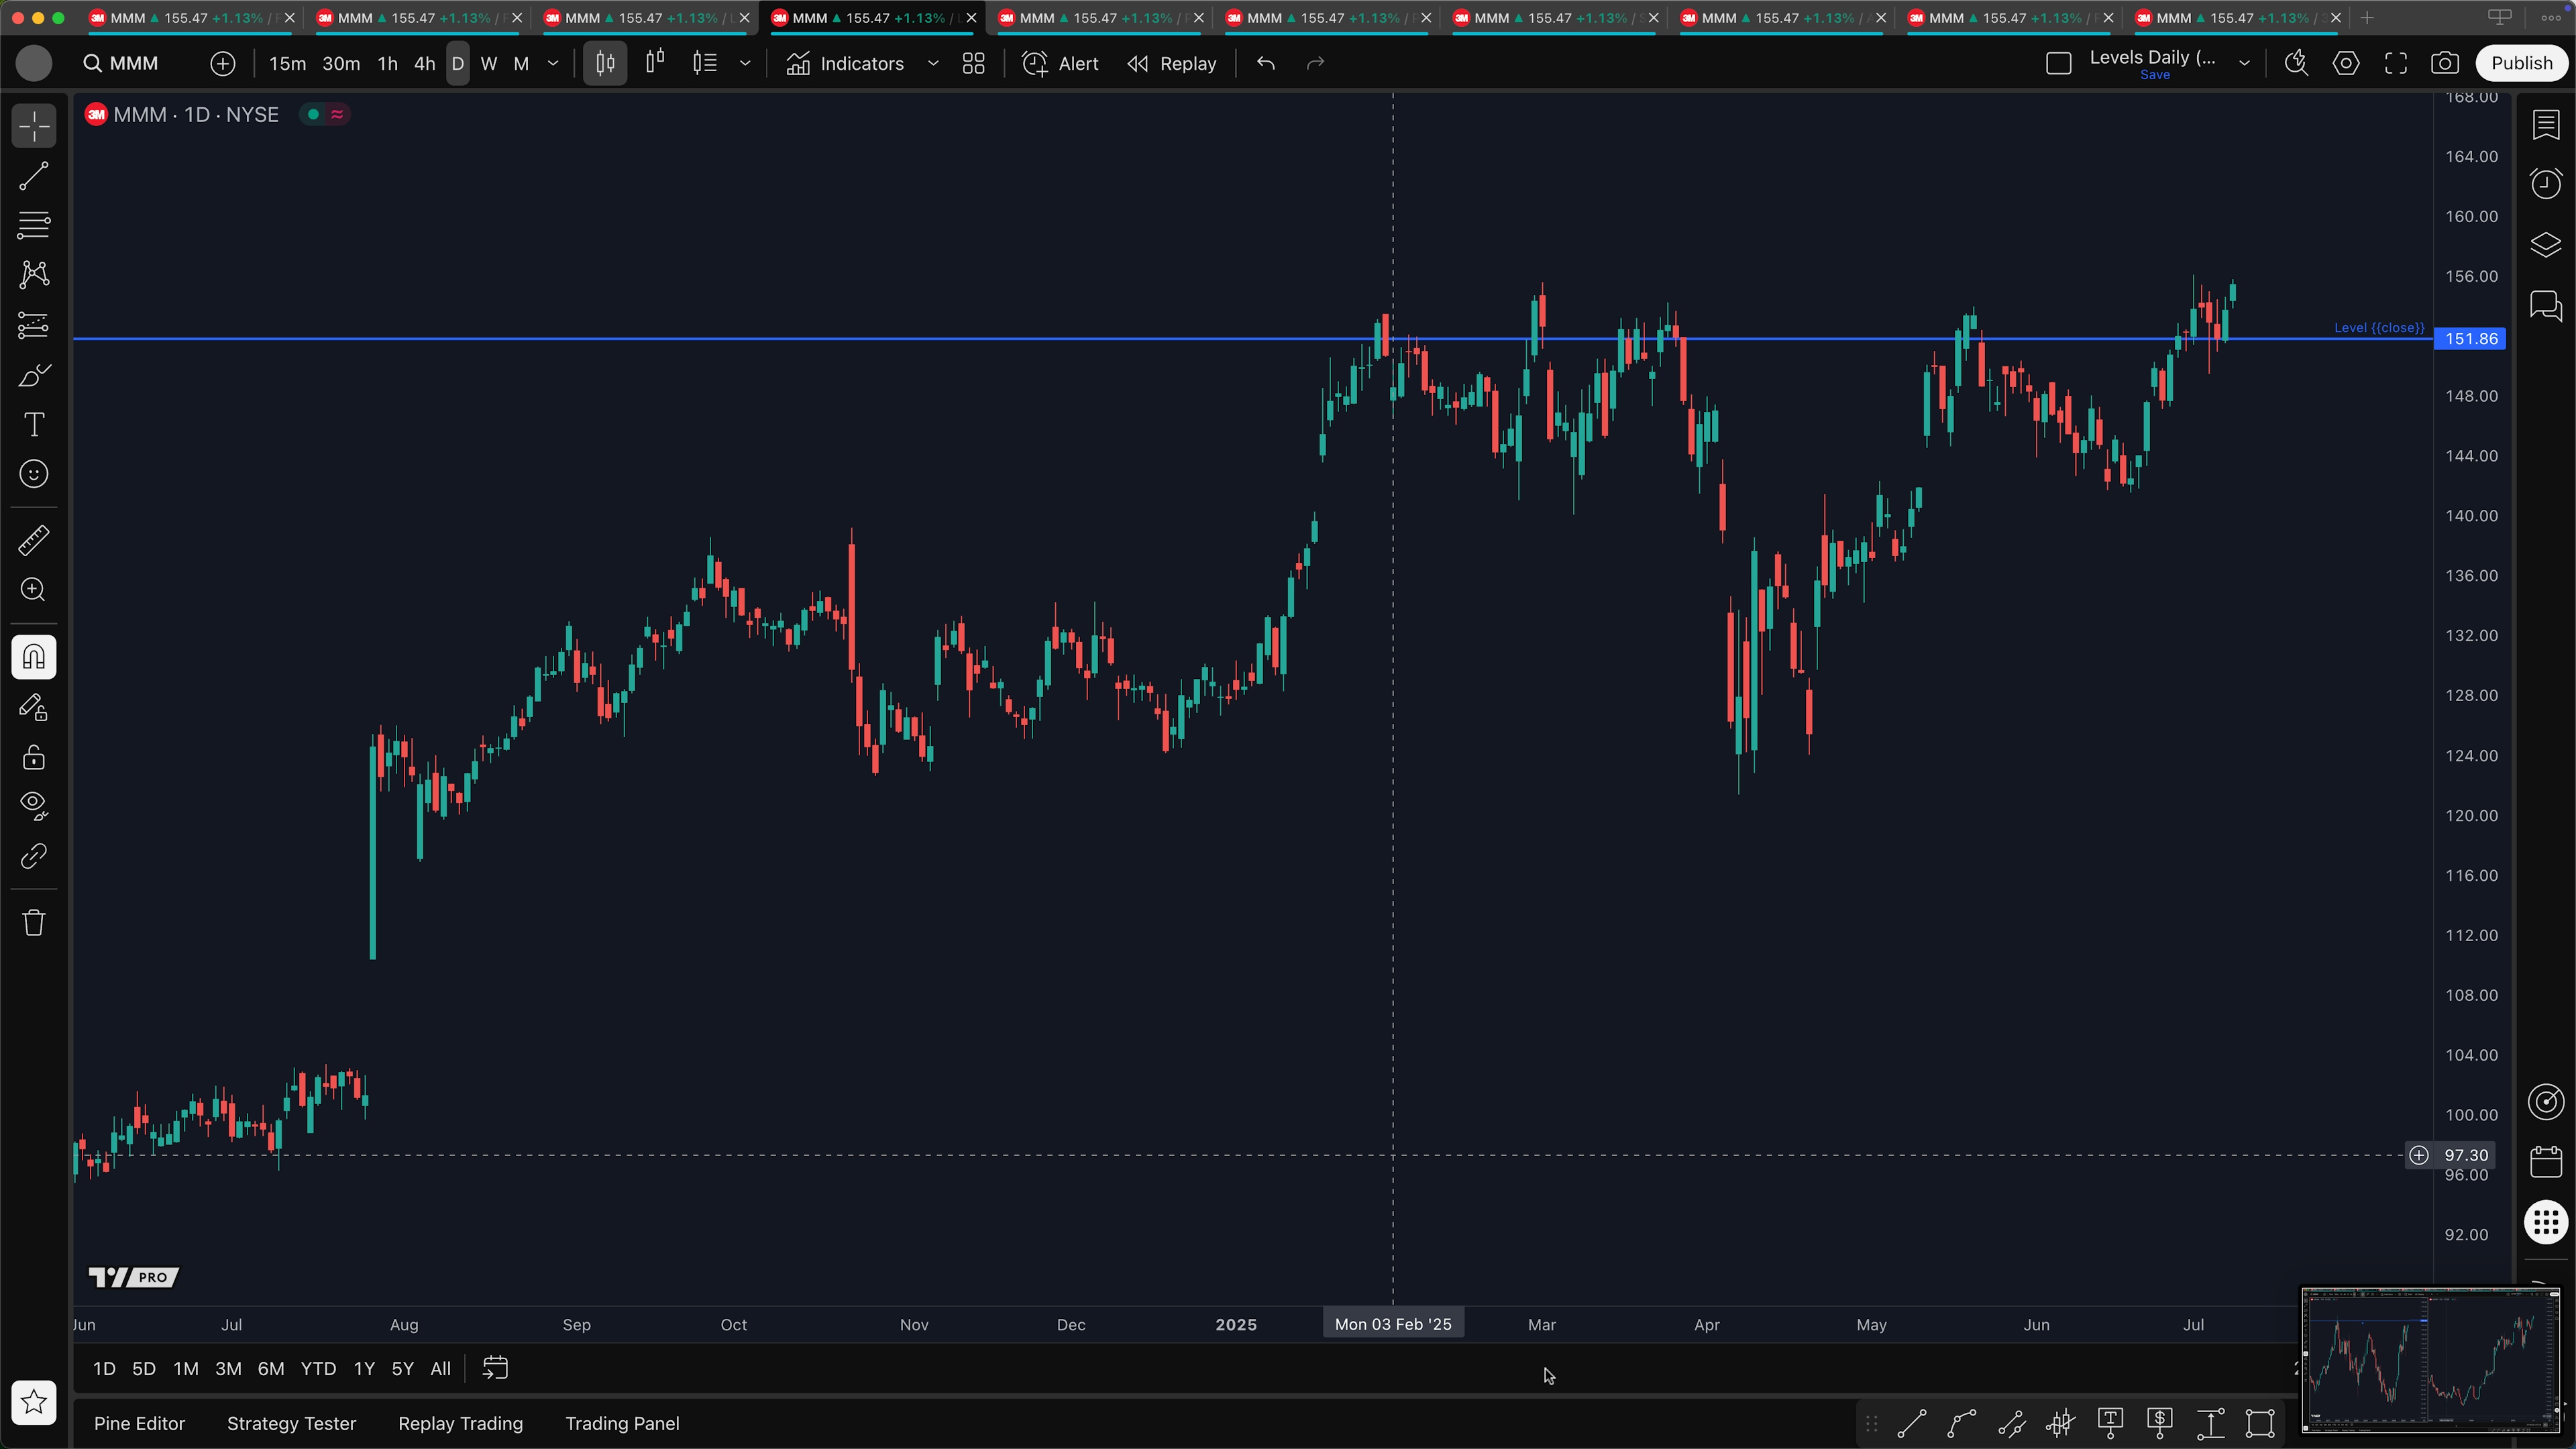Expand the time interval dropdown arrow
Image resolution: width=2576 pixels, height=1449 pixels.
[553, 63]
